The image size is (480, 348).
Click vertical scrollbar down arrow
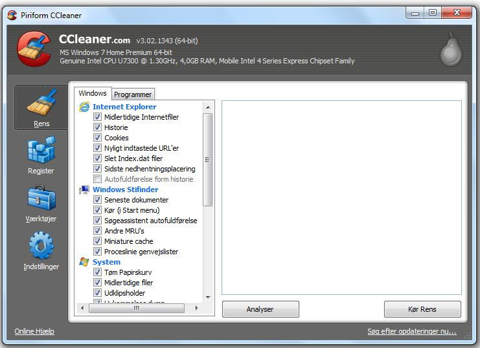pyautogui.click(x=208, y=298)
